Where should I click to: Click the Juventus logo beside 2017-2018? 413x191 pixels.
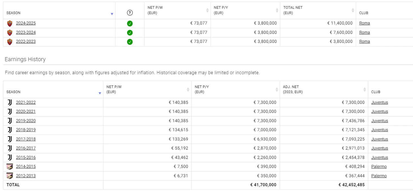[x=10, y=139]
